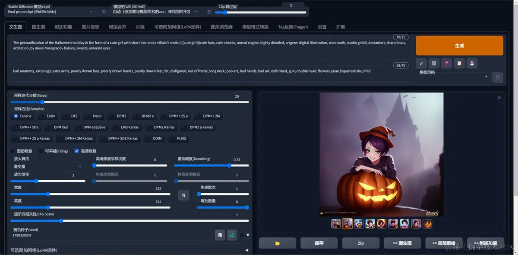Image resolution: width=518 pixels, height=255 pixels.
Task: Enable the 面部修复 face restore checkbox
Action: [13, 151]
